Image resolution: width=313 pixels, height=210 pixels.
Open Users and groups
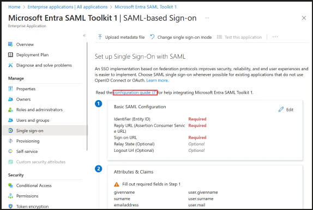pos(33,120)
